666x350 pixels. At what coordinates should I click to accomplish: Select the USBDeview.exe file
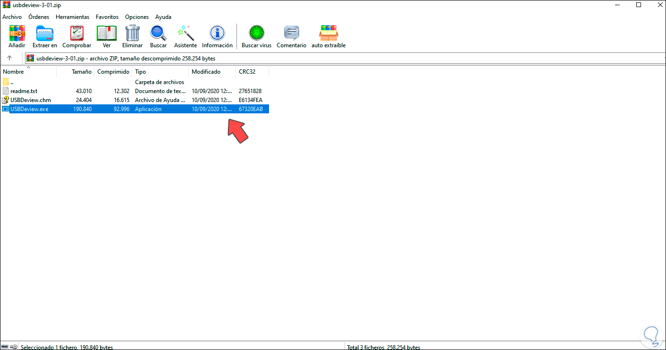click(135, 109)
